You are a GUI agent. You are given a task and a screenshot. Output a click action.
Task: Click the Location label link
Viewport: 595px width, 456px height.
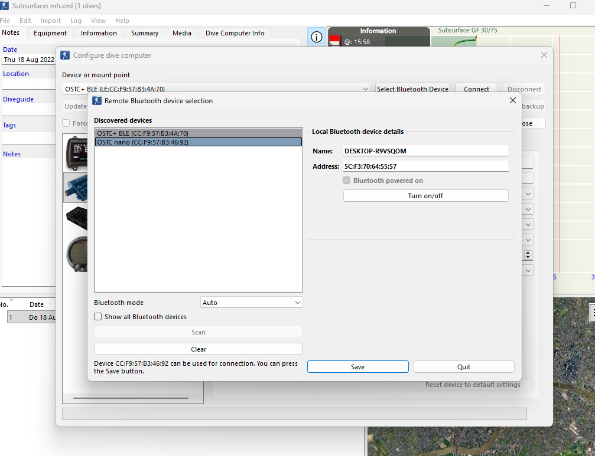point(16,74)
